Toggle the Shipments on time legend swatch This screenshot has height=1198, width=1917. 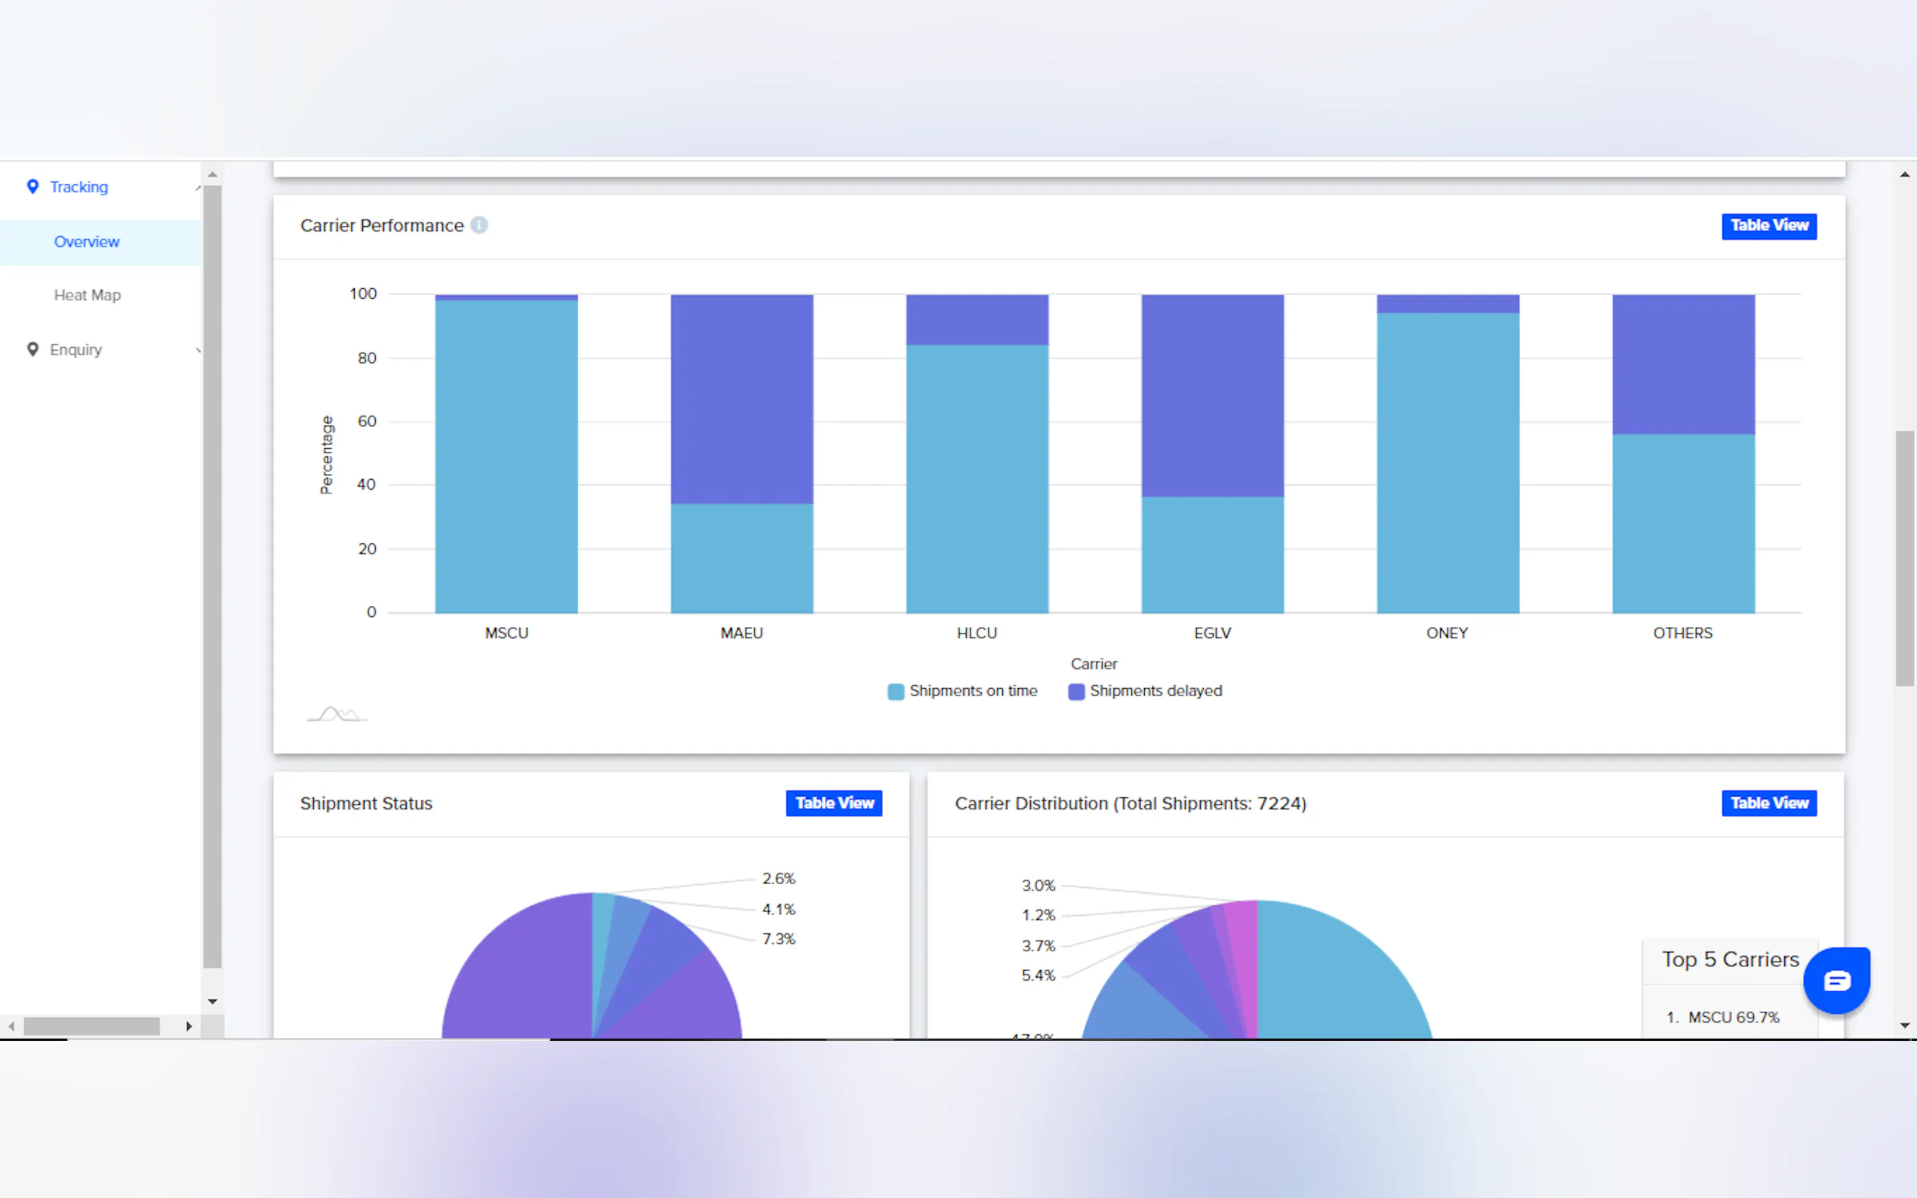[x=896, y=692]
